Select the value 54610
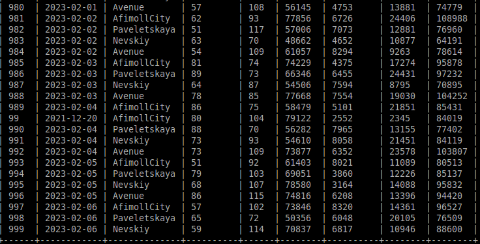 [298, 140]
